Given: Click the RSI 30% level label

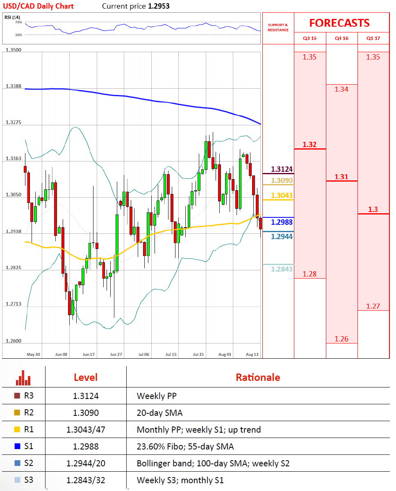Looking at the screenshot, I should [18, 35].
